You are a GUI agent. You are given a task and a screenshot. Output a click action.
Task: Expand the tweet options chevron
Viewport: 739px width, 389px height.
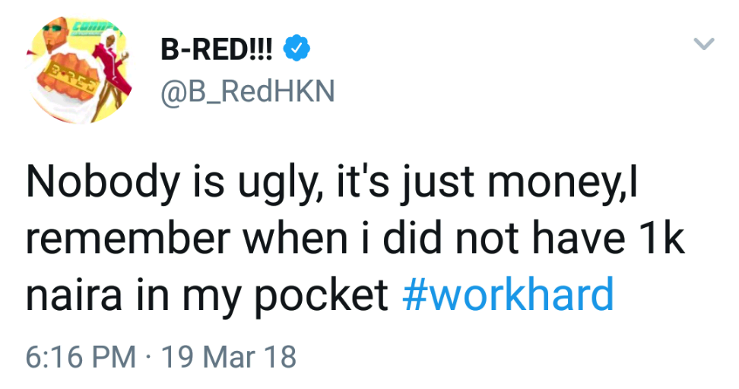705,46
